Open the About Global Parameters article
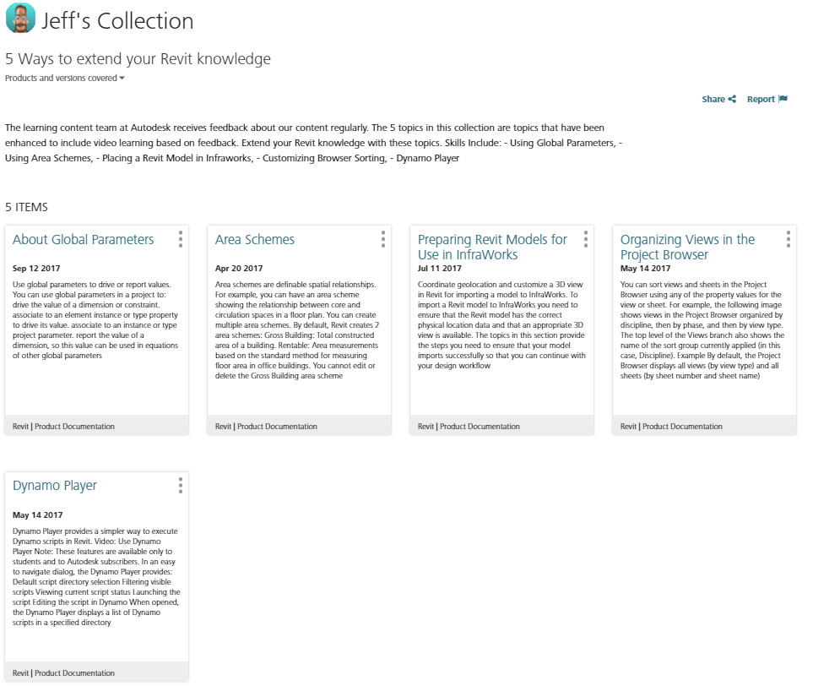This screenshot has width=813, height=686. tap(83, 240)
